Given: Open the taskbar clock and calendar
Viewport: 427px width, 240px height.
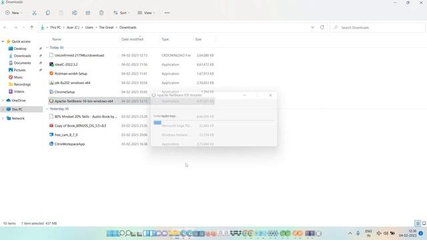Looking at the screenshot, I should coord(408,233).
